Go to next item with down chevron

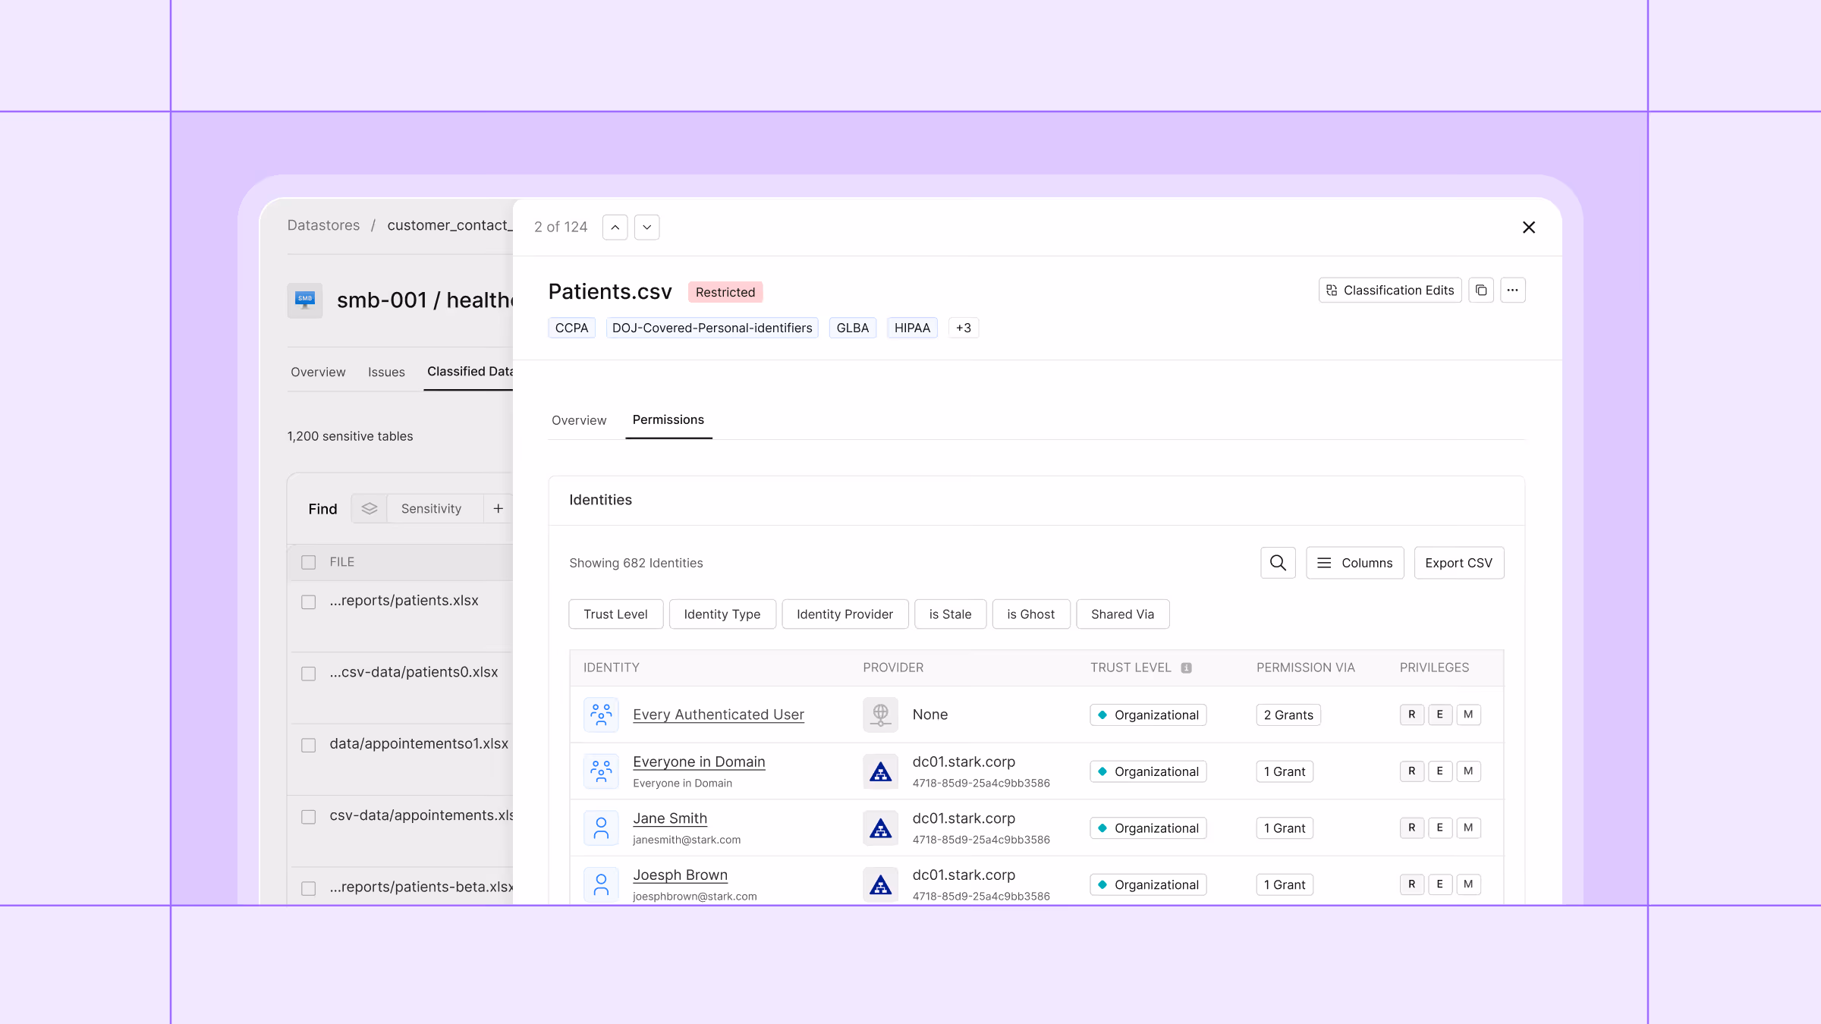pyautogui.click(x=646, y=228)
